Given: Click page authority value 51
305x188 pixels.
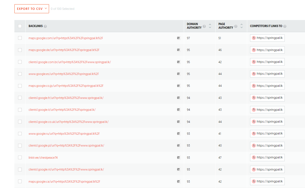Looking at the screenshot, I should 220,38.
